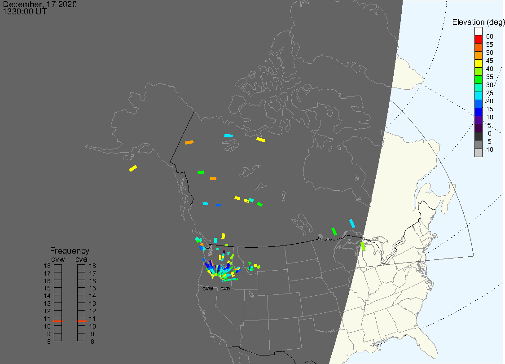505x364 pixels.
Task: Click the 'Frequency' legend title
Action: click(x=70, y=250)
